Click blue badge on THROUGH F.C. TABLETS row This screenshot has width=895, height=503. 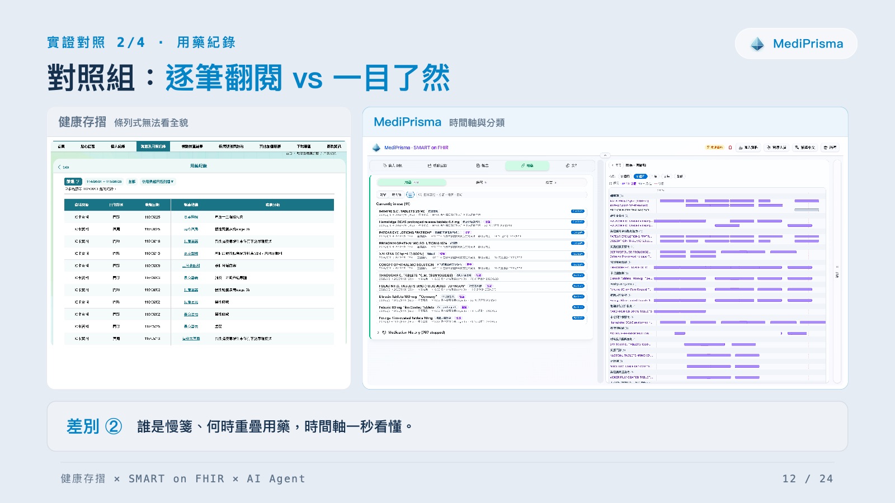tap(578, 275)
